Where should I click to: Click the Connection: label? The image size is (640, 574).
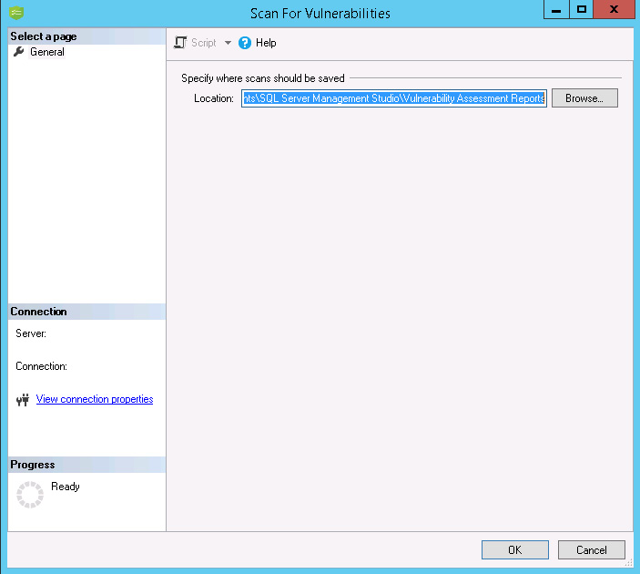[41, 366]
